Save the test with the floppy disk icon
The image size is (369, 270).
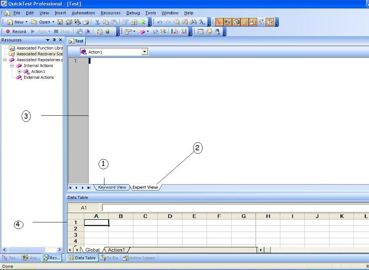[60, 22]
